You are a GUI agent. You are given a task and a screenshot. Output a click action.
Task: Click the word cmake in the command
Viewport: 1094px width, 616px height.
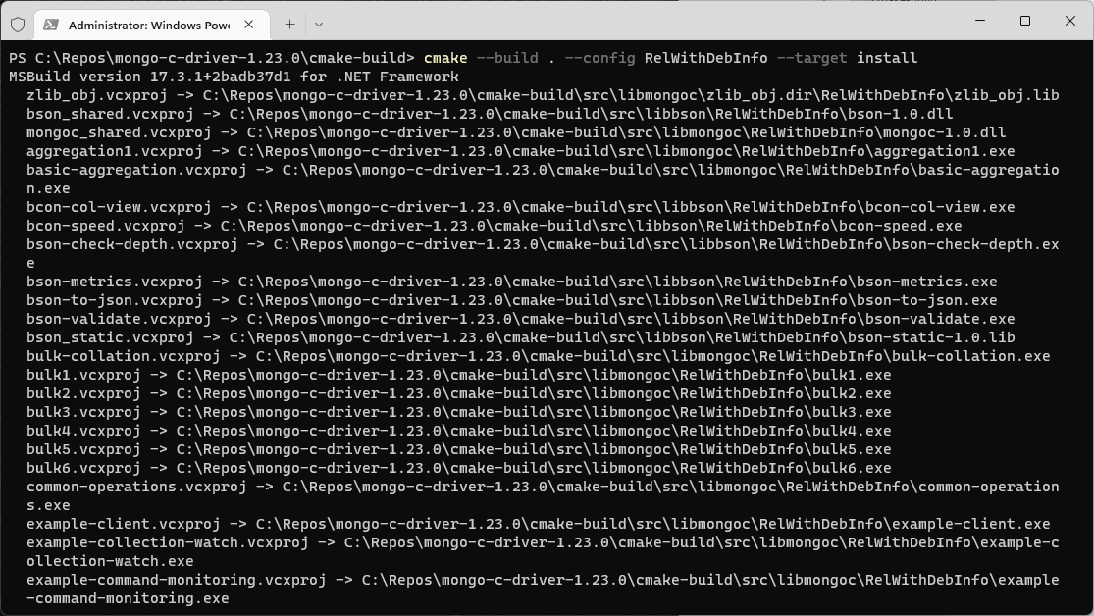[x=445, y=58]
